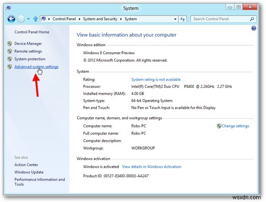This screenshot has height=202, width=266.
Task: Open the recent locations dropdown arrow
Action: point(28,19)
